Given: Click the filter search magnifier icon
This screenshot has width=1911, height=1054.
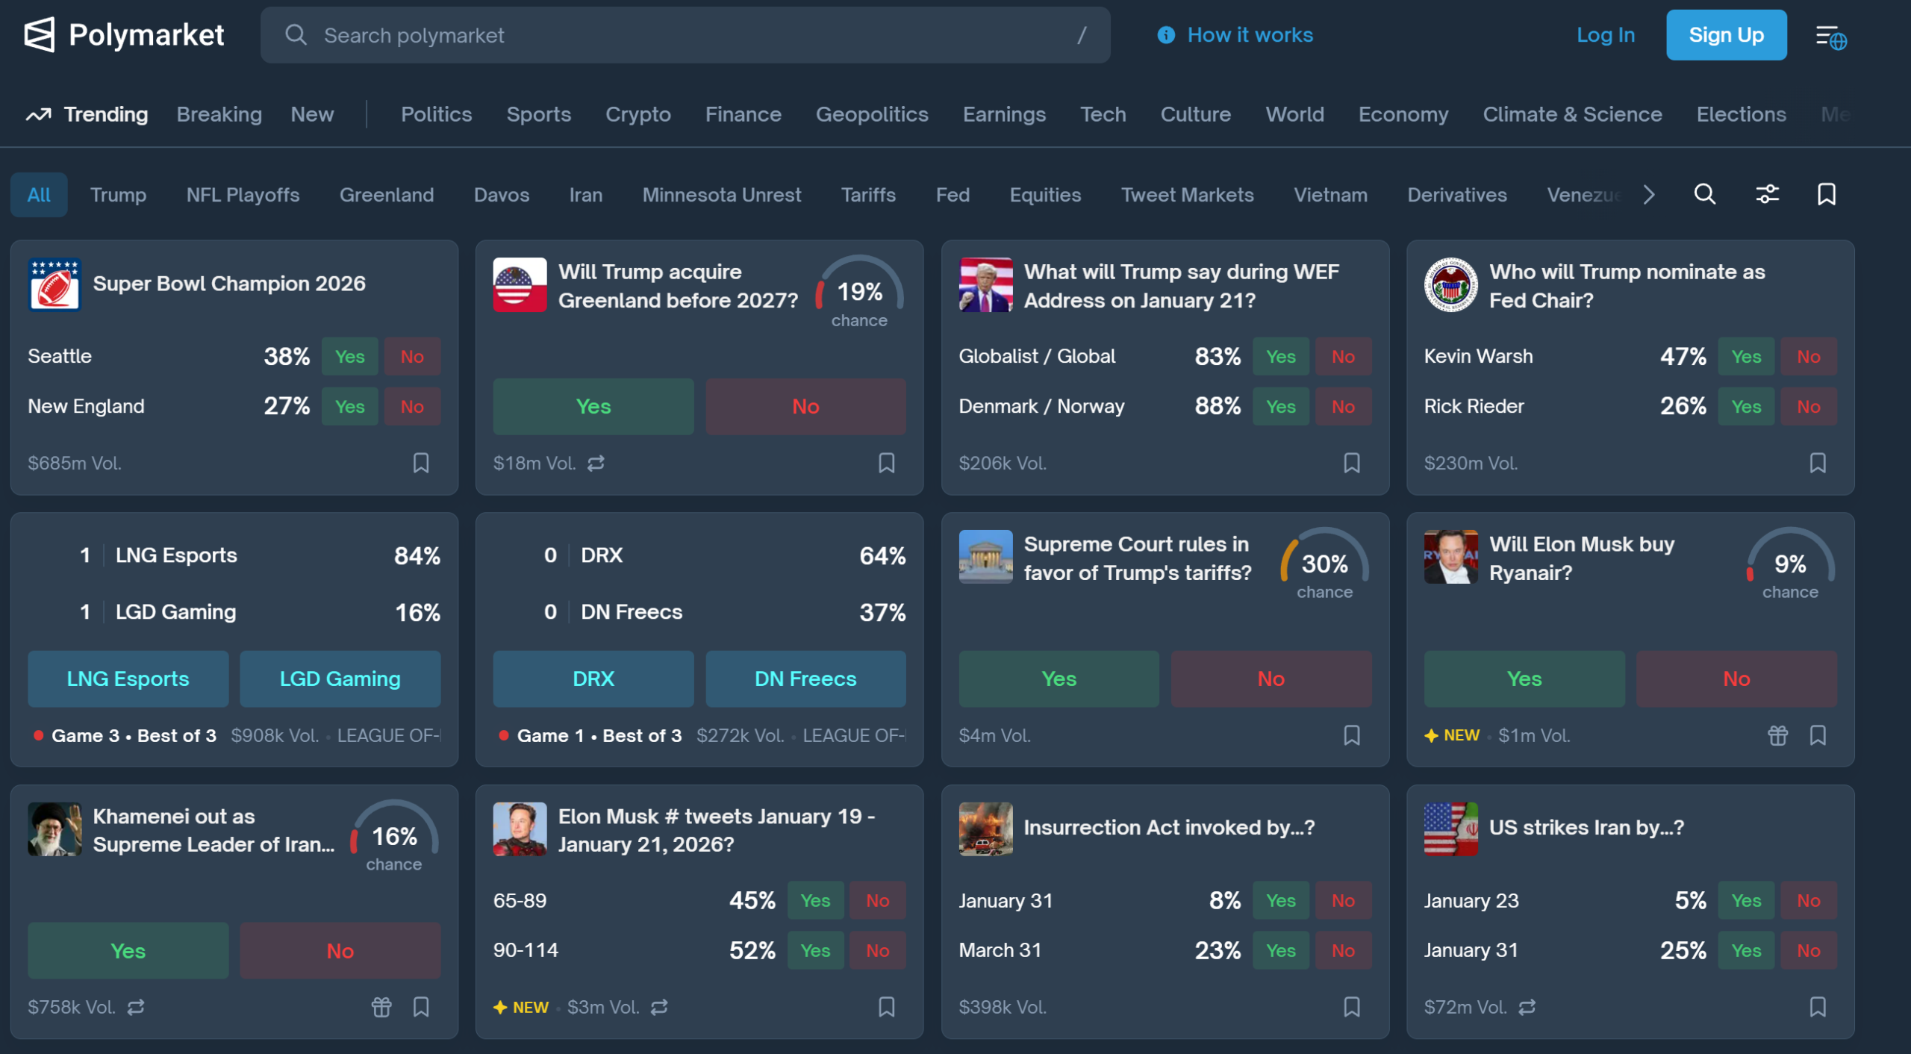Looking at the screenshot, I should (1705, 195).
